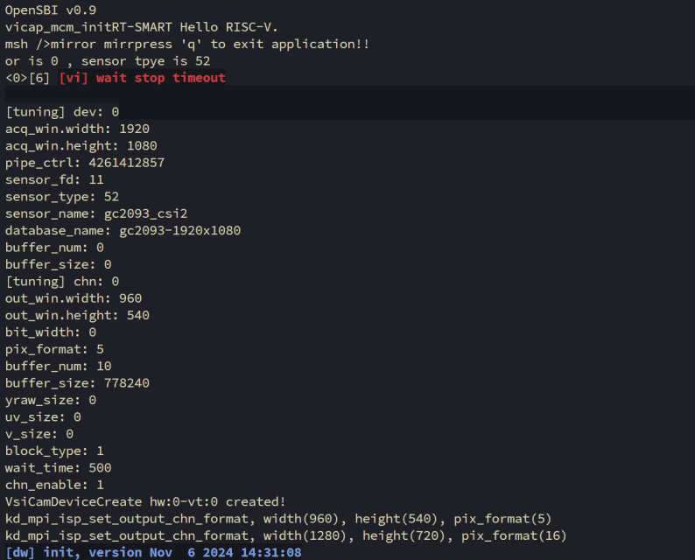Click the database_name gc2093-1920x1080 line
This screenshot has height=560, width=695.
[123, 230]
